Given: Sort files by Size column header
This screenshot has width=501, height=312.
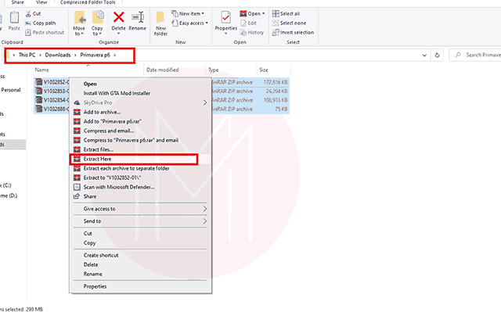Looking at the screenshot, I should point(264,70).
